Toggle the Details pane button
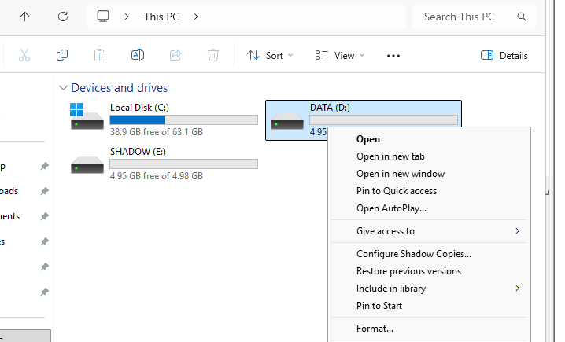Screen dimensions: 565x342 pyautogui.click(x=504, y=55)
